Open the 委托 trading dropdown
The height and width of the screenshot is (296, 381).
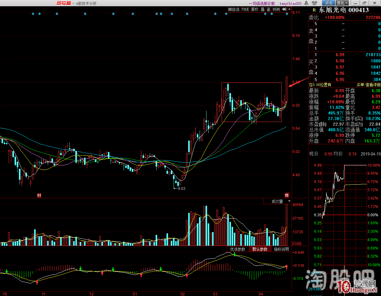(x=342, y=3)
